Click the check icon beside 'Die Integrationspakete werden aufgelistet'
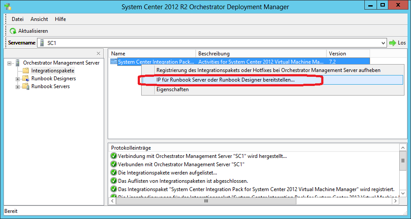Viewport: 411px width, 219px height. pos(113,173)
